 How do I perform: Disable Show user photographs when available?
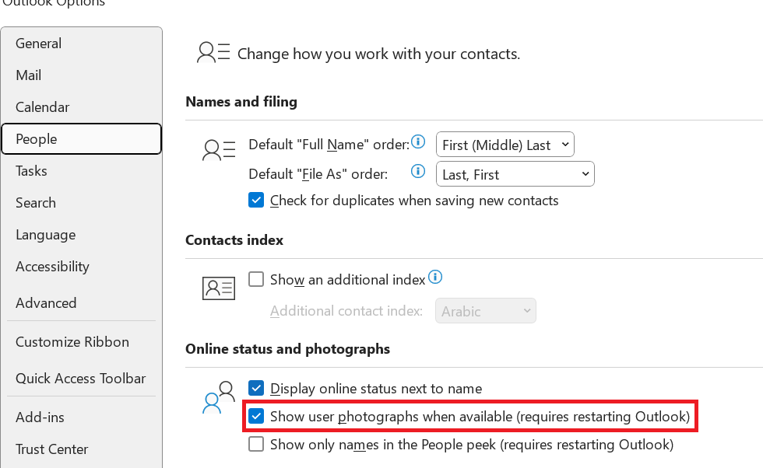click(256, 416)
